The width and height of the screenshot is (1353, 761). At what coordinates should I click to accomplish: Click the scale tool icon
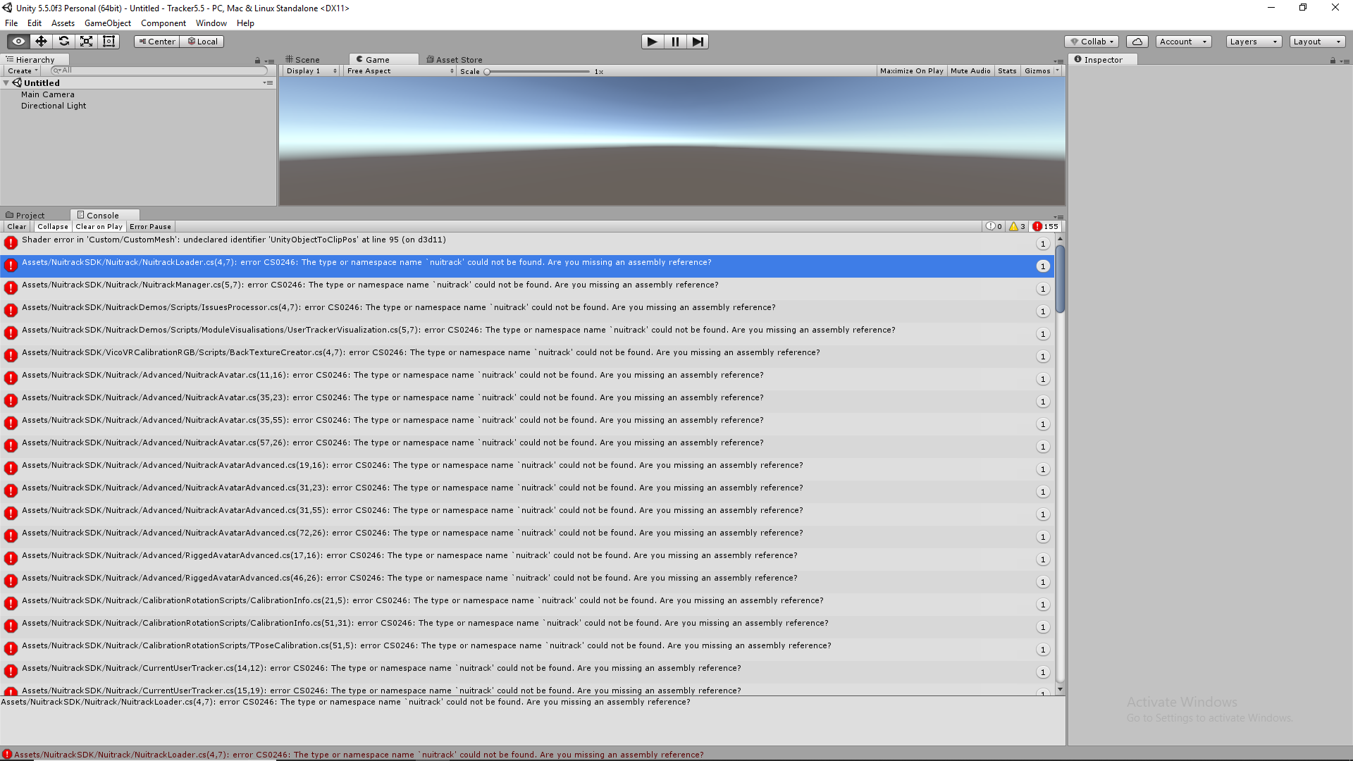[x=87, y=41]
